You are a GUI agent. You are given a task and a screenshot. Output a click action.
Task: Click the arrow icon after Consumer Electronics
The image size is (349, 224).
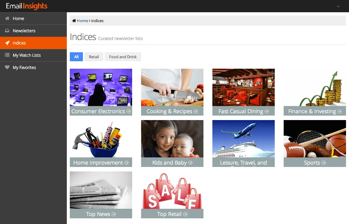129,111
